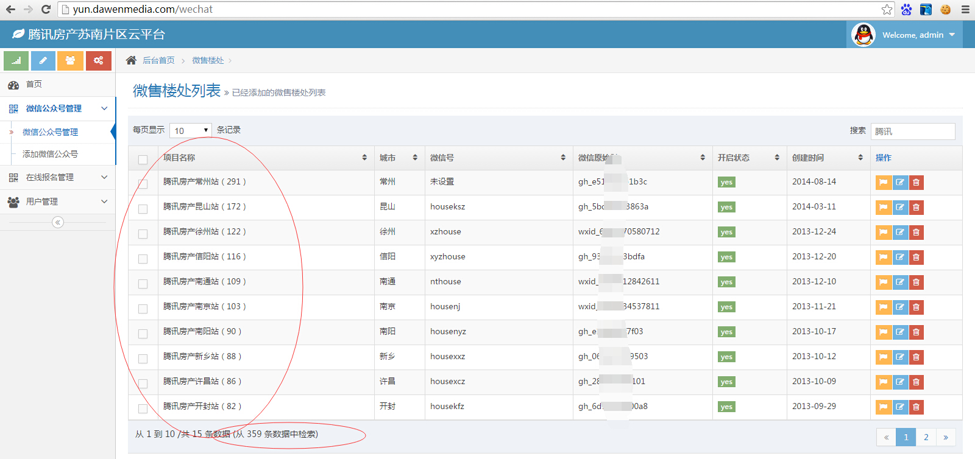Click the green signal-bars shortcut button
The image size is (975, 459).
coord(16,61)
